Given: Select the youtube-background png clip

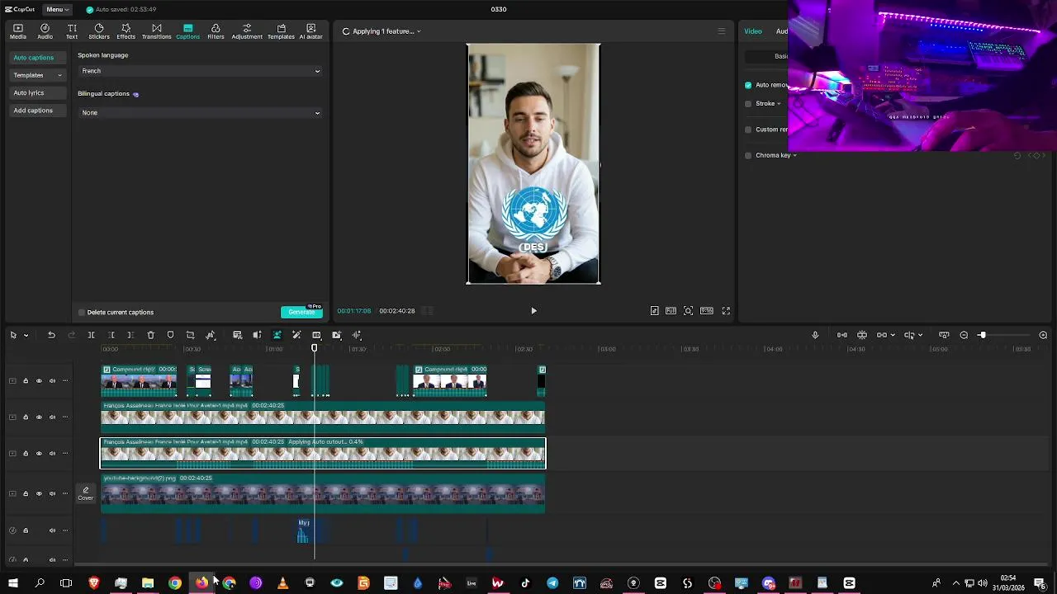Looking at the screenshot, I should pos(323,493).
